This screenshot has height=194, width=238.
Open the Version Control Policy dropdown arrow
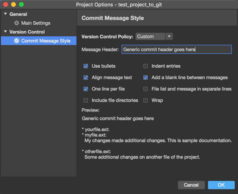coord(169,36)
